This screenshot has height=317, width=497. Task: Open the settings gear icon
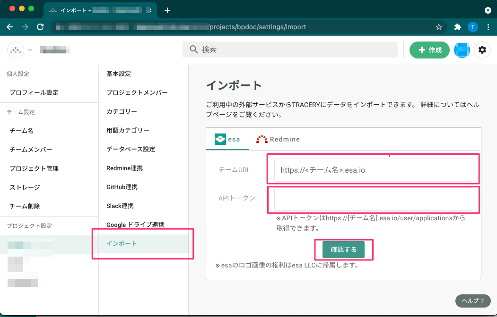(482, 50)
